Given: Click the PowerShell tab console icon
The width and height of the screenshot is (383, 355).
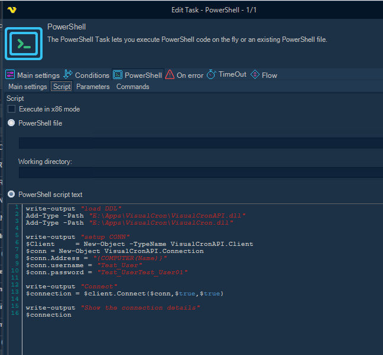Looking at the screenshot, I should 118,75.
